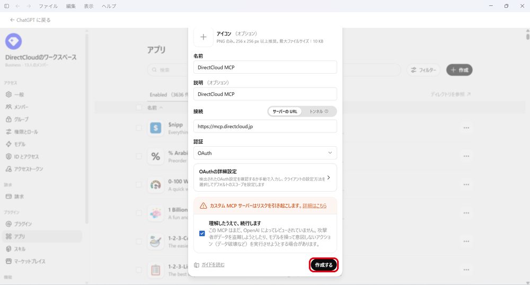Sort by the 名前 column header
This screenshot has height=285, width=530.
point(155,108)
